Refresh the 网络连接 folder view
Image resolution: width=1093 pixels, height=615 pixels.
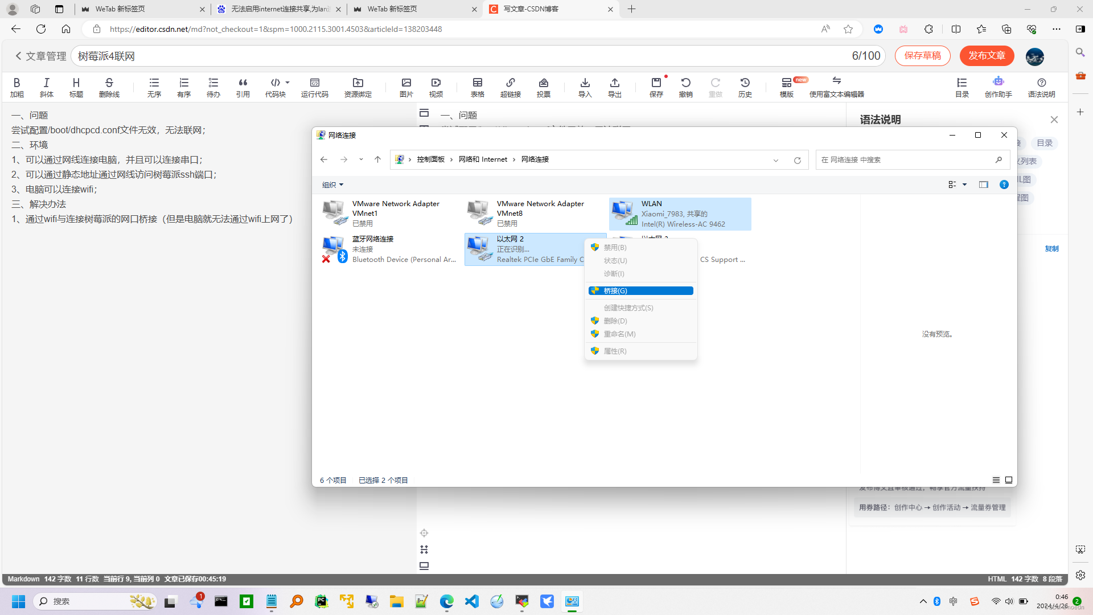click(798, 161)
